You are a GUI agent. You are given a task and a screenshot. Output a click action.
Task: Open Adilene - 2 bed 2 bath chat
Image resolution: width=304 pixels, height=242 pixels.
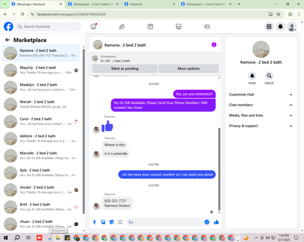click(41, 139)
